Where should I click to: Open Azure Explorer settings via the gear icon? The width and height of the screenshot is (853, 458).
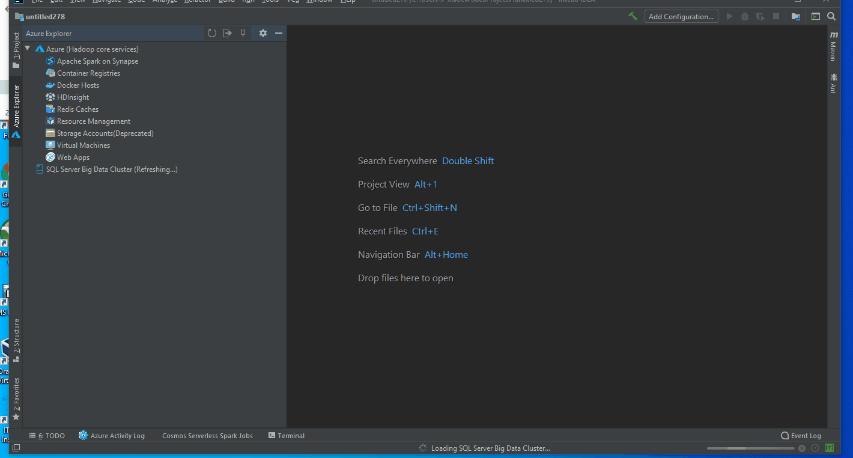pos(263,33)
